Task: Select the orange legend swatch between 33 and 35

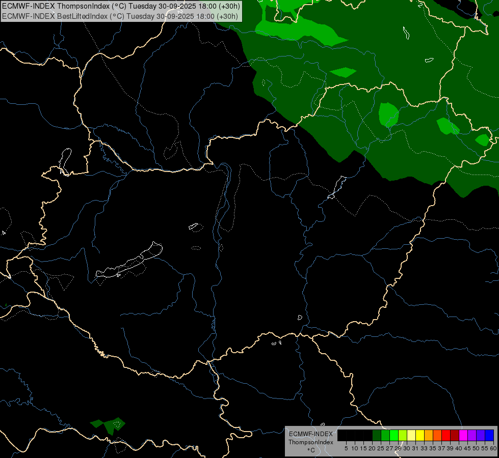Action: tap(429, 435)
